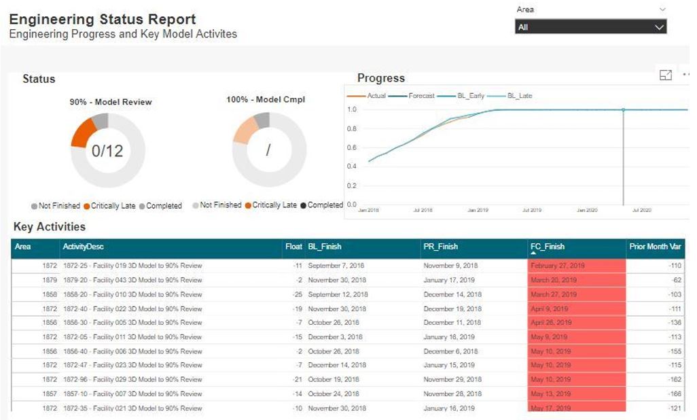Click the ActivityDesc column header
Screen dimensions: 697x420
click(83, 246)
